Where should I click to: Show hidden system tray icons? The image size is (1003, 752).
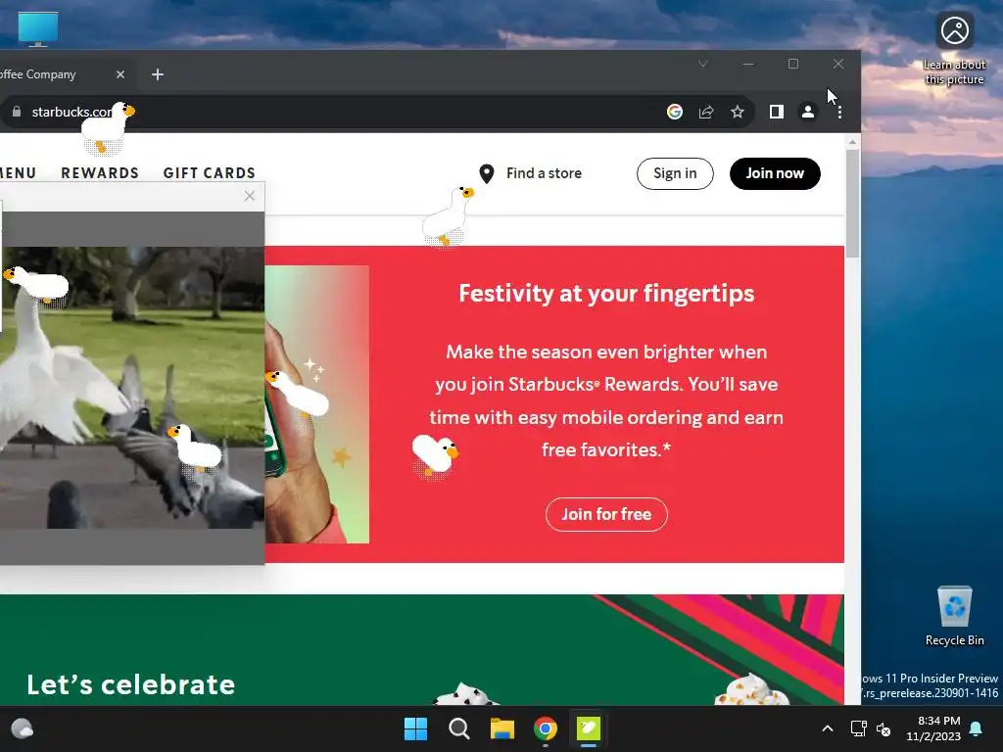[x=827, y=728]
